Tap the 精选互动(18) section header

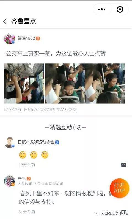pos(65,127)
